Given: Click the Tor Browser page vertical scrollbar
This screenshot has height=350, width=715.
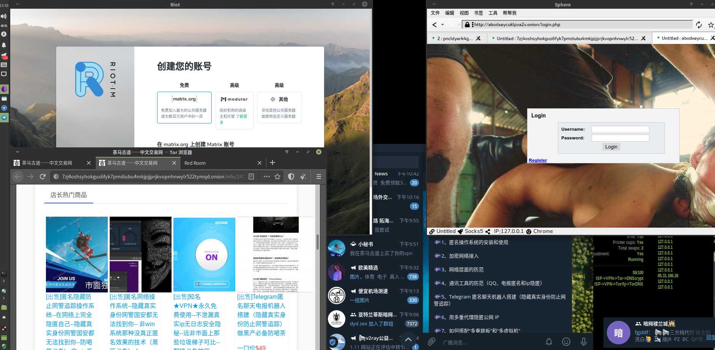Looking at the screenshot, I should click(x=318, y=242).
